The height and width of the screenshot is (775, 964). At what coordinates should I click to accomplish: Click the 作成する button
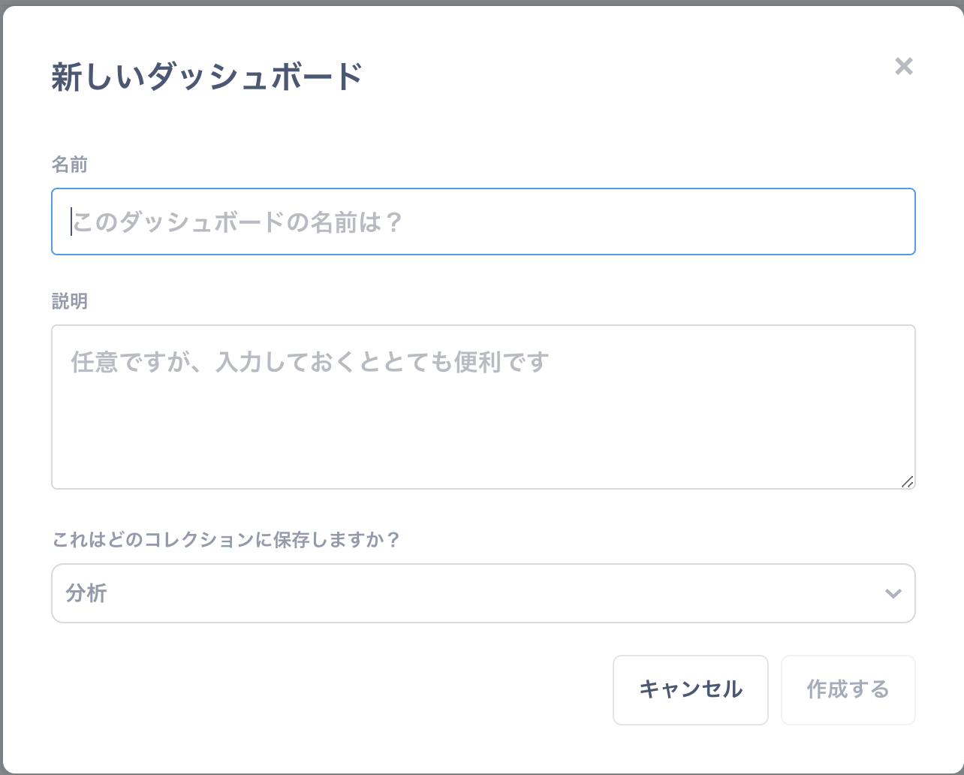(x=848, y=689)
